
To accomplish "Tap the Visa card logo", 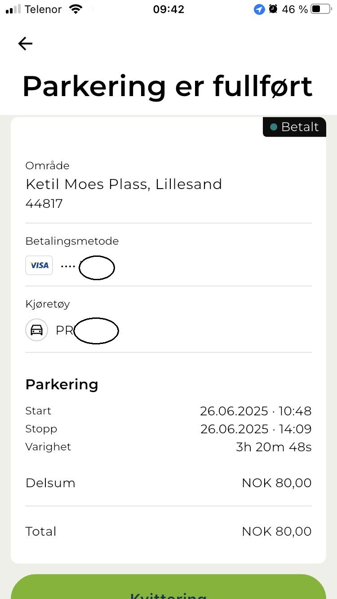I will click(x=39, y=265).
